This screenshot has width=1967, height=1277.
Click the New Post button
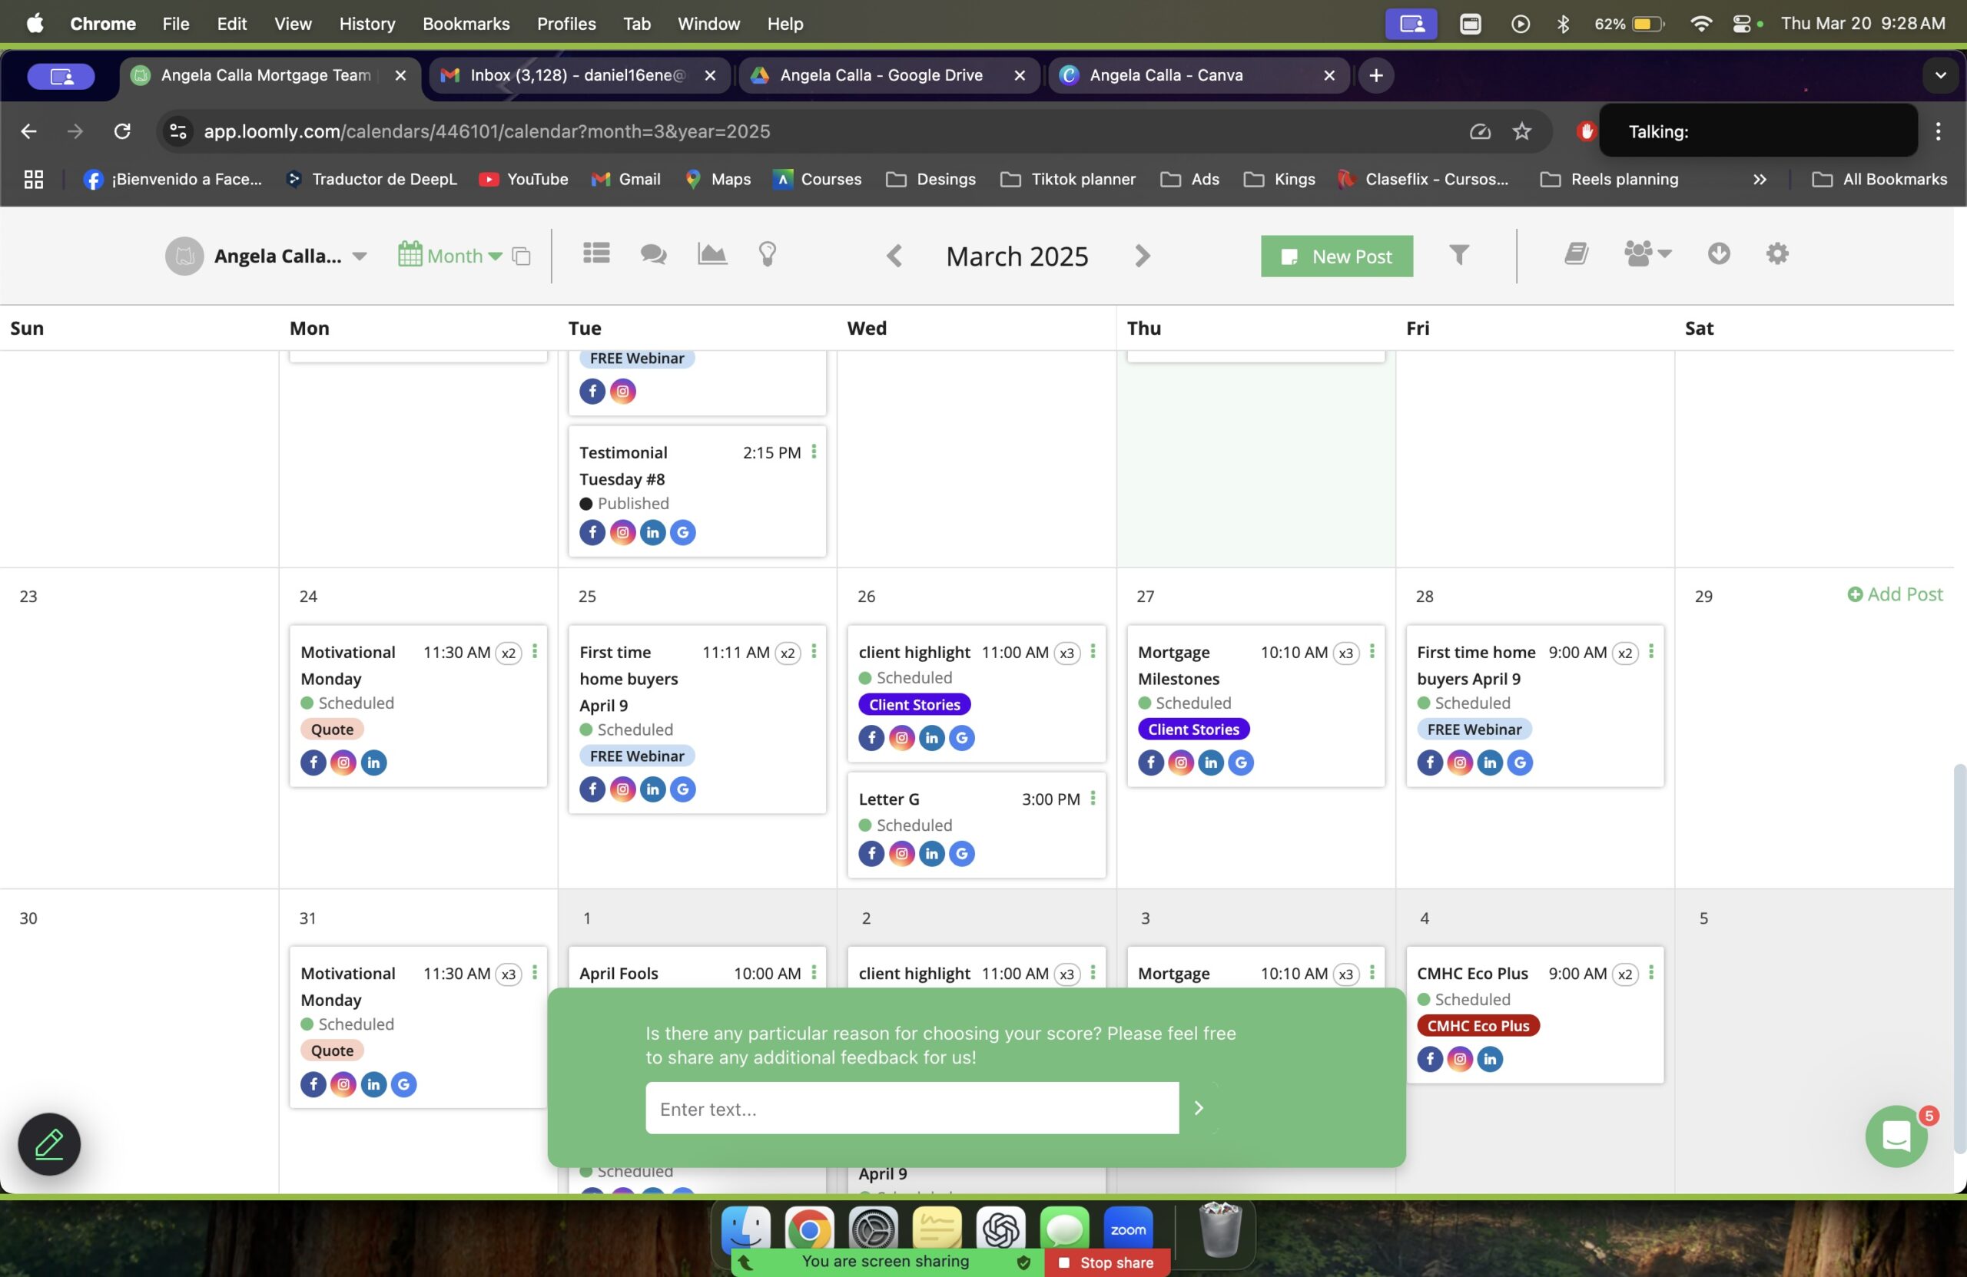click(1336, 256)
